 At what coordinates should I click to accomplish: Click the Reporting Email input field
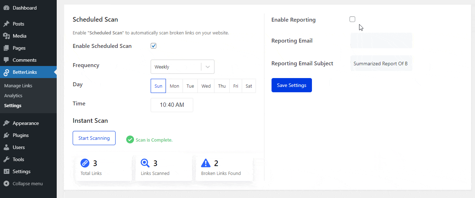click(x=381, y=41)
